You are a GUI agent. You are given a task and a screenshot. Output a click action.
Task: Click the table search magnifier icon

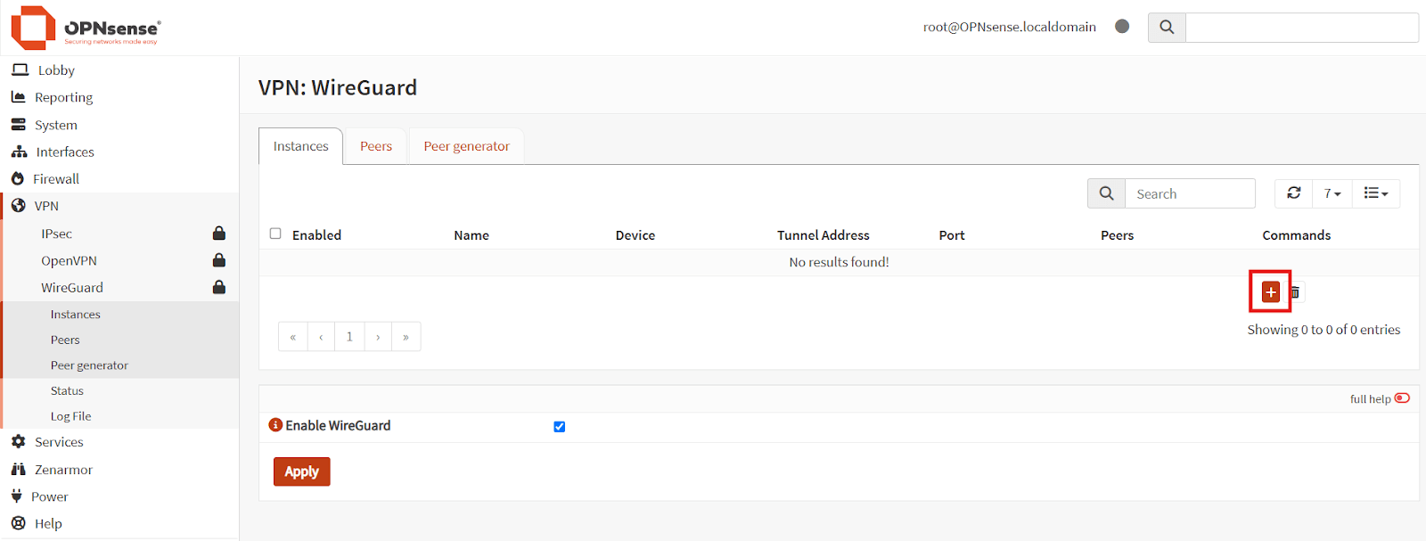click(x=1106, y=193)
